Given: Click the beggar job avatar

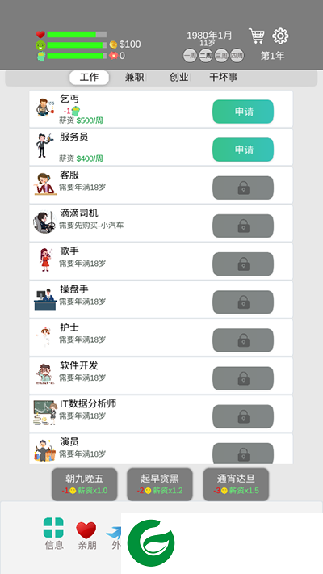Looking at the screenshot, I should [x=45, y=108].
